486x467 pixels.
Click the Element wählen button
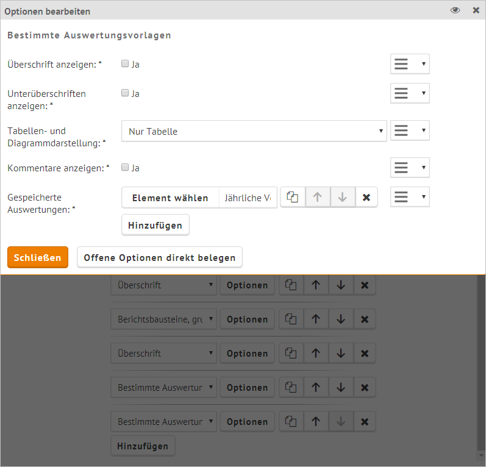170,198
